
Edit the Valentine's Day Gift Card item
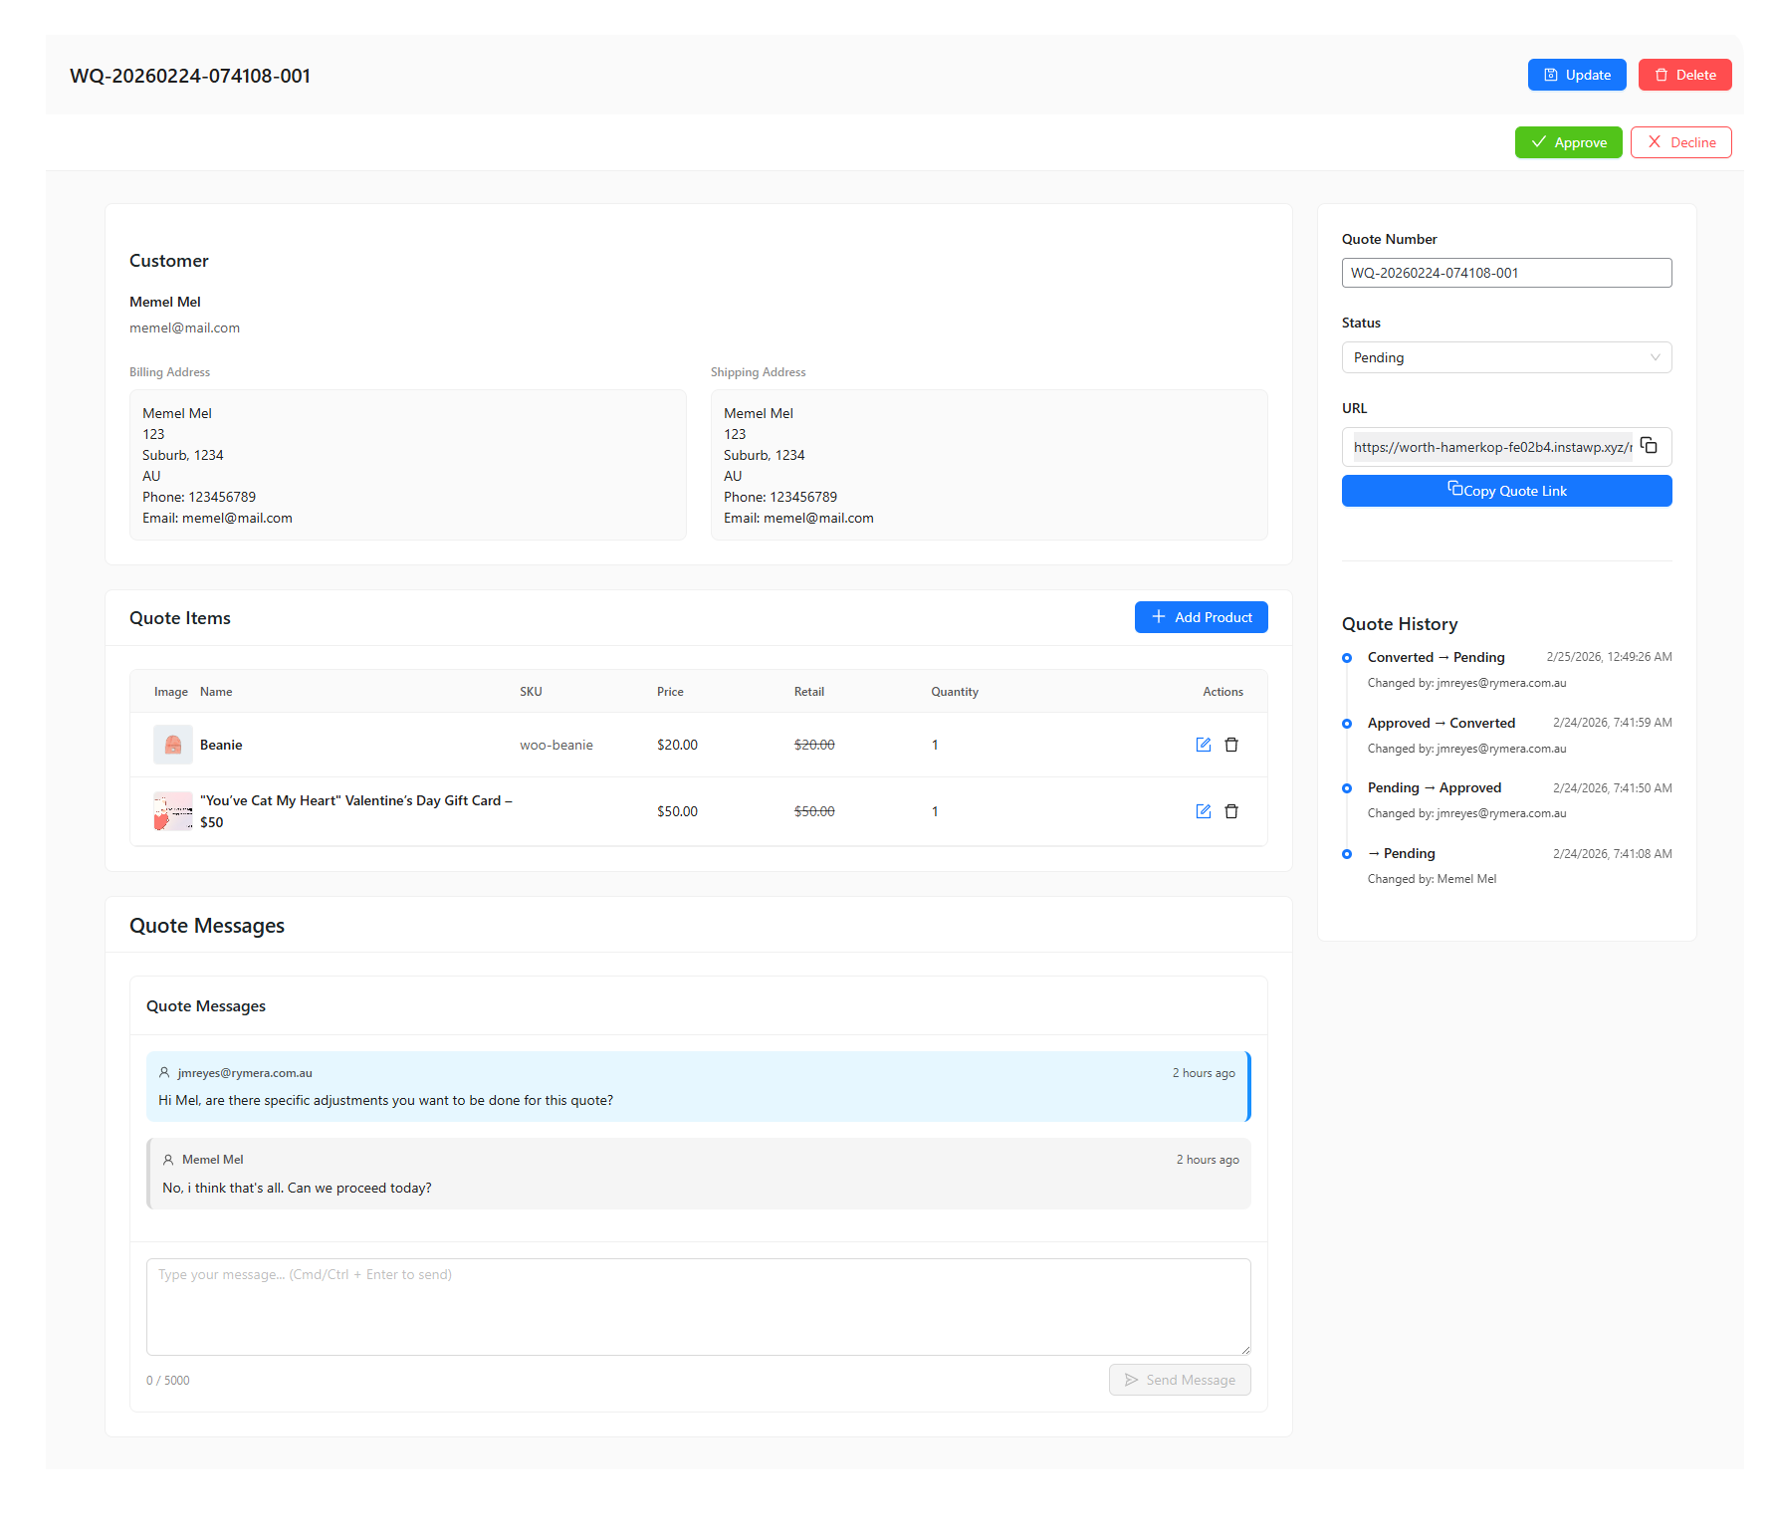[1203, 811]
